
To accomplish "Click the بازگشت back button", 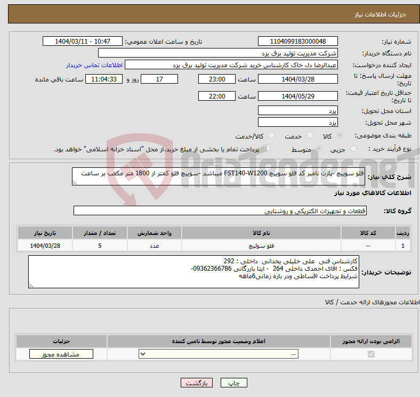I will click(x=197, y=383).
